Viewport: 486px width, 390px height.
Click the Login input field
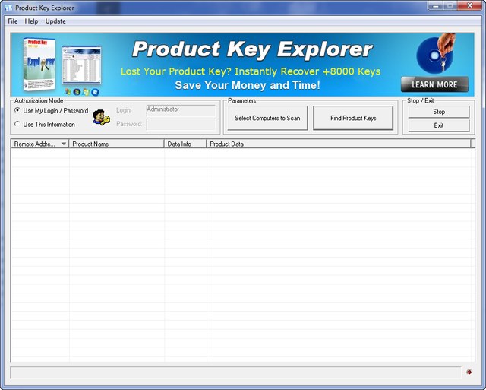[x=181, y=110]
